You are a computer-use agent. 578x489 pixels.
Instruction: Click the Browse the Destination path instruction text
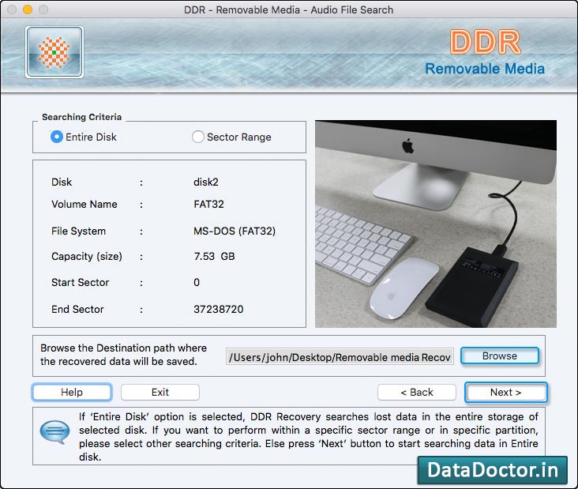point(123,355)
